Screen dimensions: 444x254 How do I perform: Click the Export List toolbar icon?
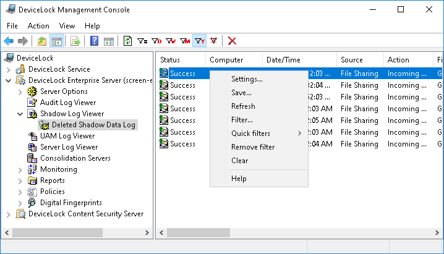[x=75, y=41]
